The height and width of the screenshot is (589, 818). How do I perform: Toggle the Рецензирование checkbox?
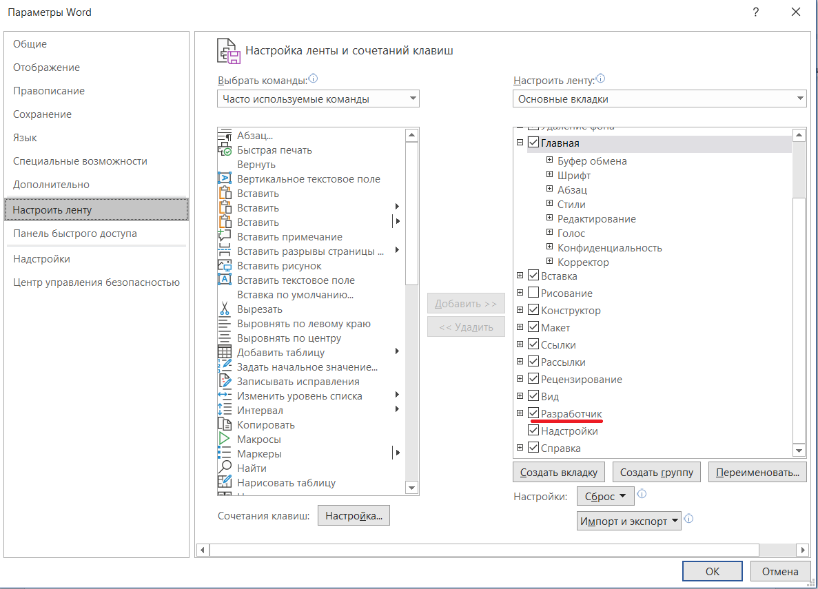point(533,378)
